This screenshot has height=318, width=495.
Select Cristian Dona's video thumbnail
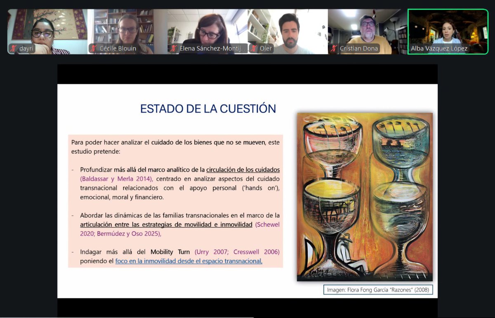pos(368,32)
